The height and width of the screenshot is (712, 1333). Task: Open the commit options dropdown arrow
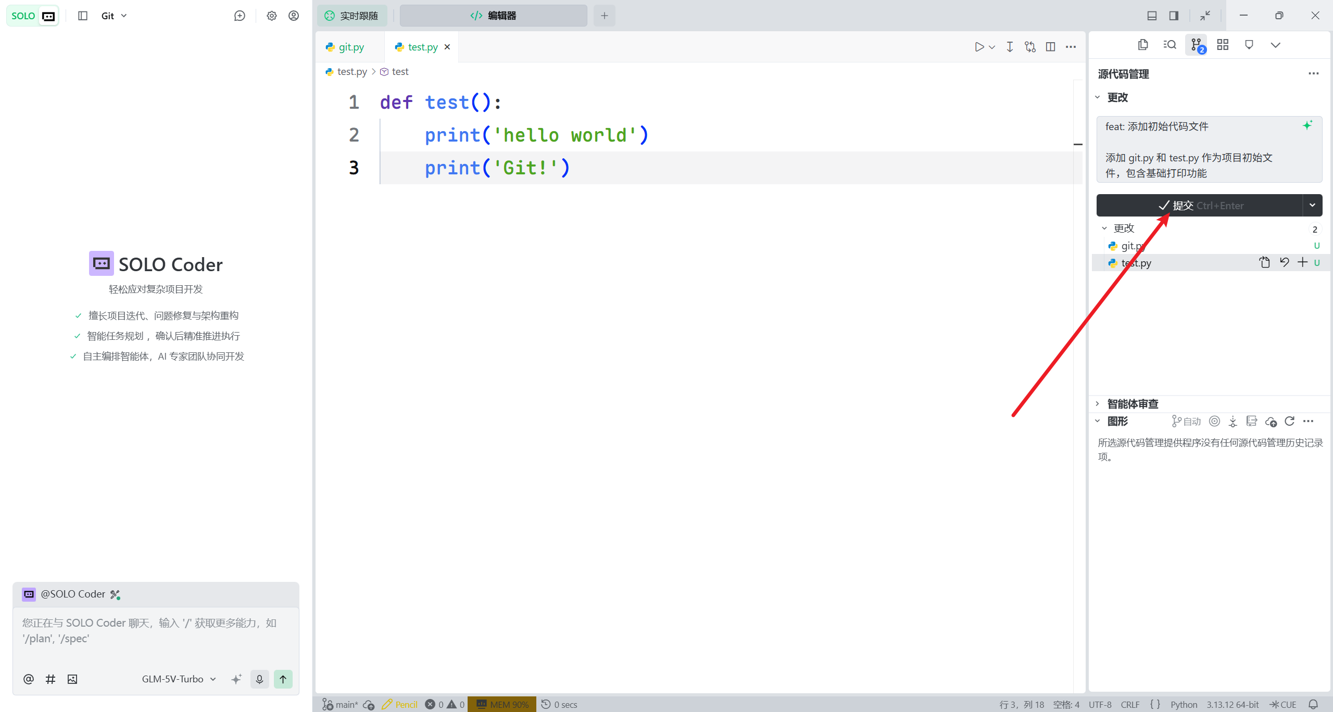tap(1312, 205)
